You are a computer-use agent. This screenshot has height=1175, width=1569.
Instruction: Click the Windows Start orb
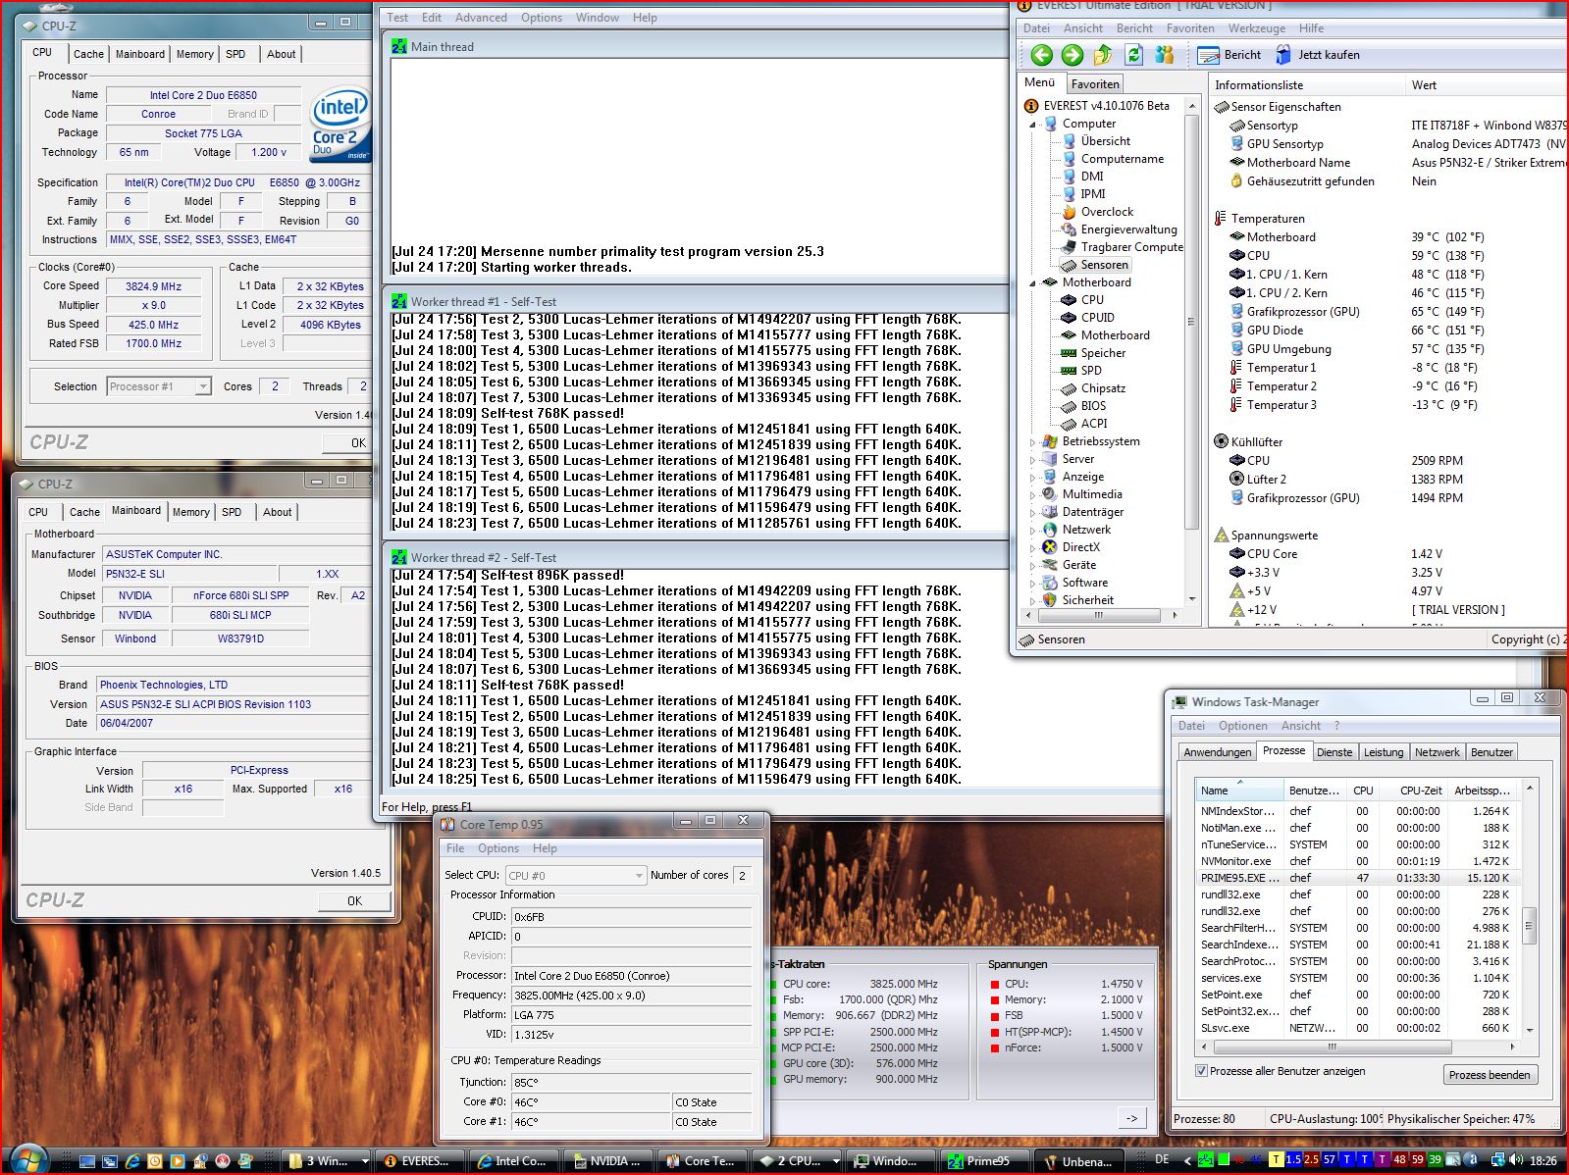click(29, 1159)
